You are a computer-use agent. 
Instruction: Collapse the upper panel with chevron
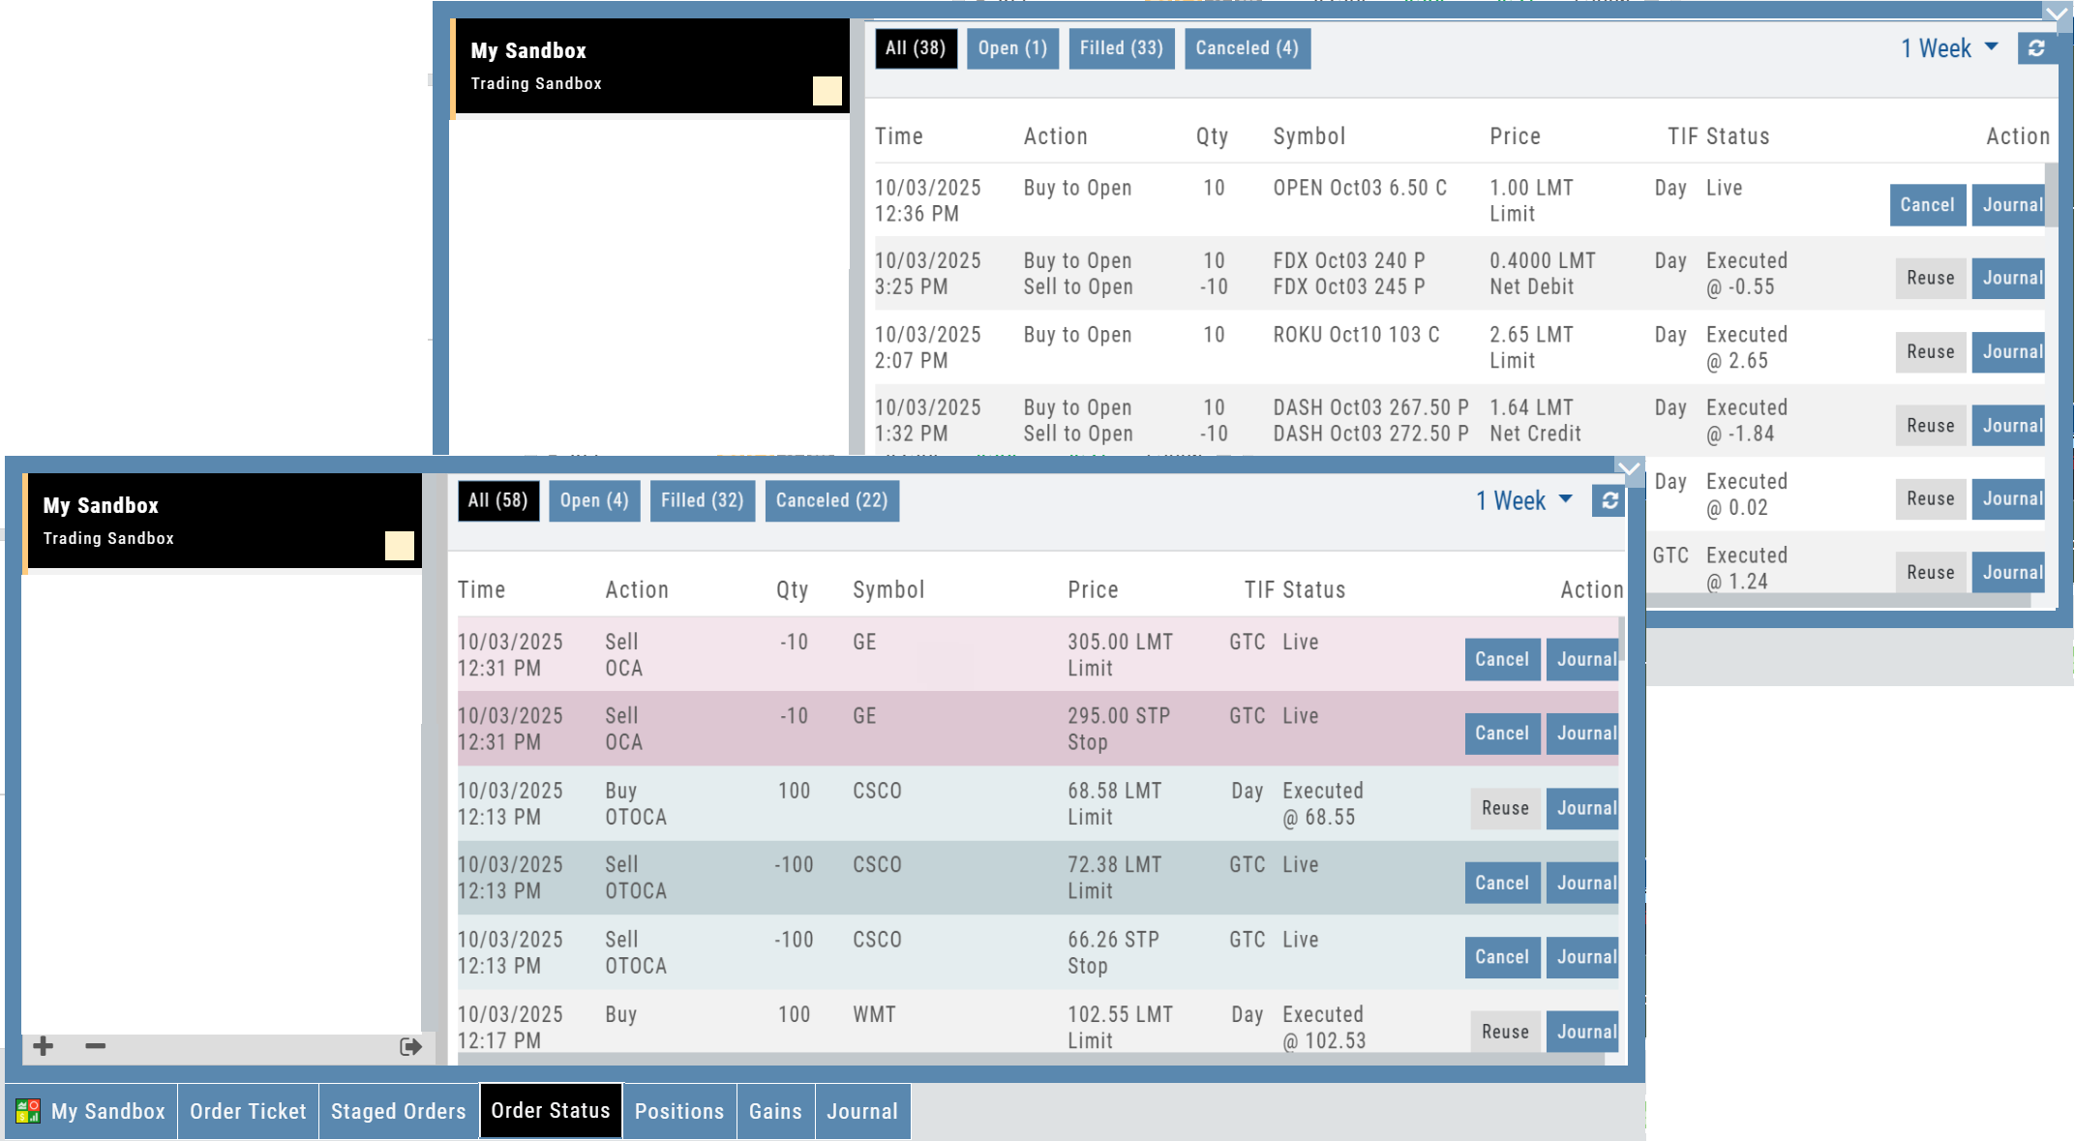tap(2056, 14)
